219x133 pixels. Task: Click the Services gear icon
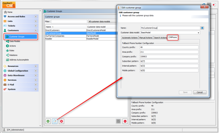[5, 80]
